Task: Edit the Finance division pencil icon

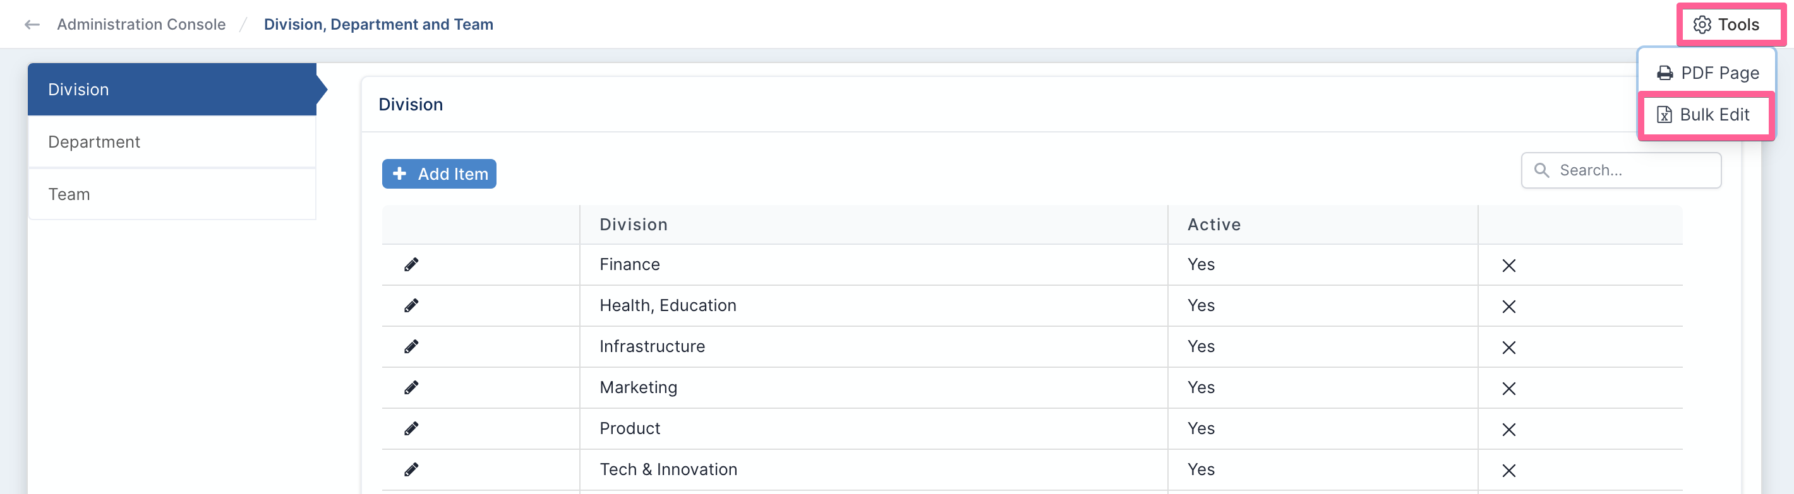Action: pos(412,264)
